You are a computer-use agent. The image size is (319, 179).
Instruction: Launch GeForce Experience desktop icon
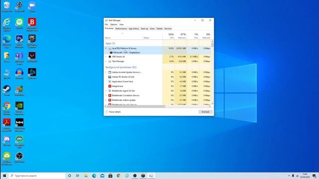(19, 108)
